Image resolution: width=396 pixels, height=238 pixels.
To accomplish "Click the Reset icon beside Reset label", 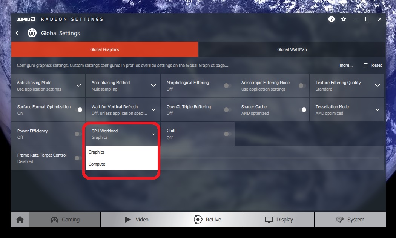I will click(x=365, y=65).
